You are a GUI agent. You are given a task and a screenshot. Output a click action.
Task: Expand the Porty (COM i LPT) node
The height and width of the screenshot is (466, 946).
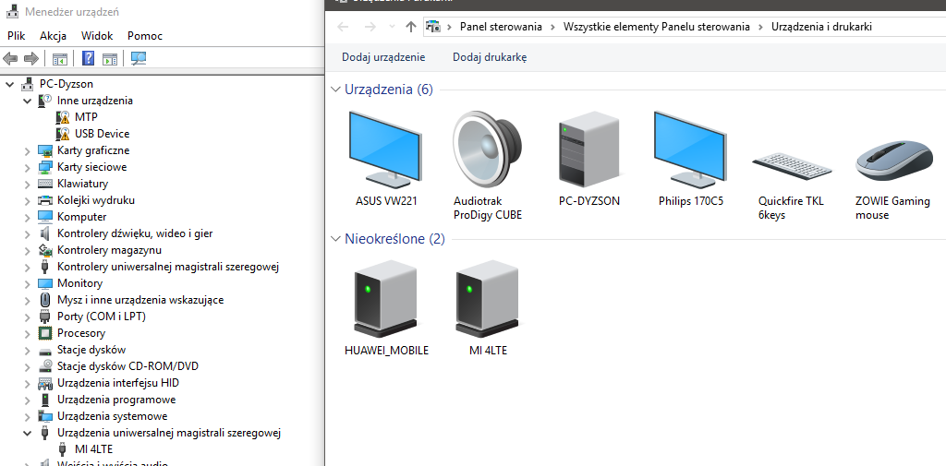pos(27,317)
